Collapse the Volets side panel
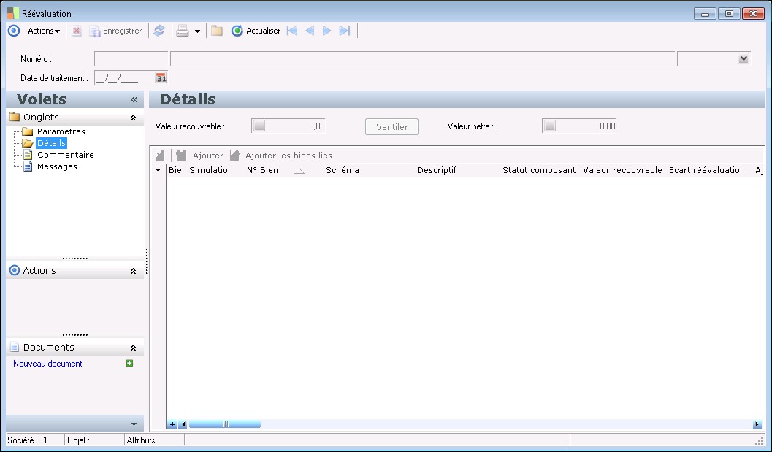This screenshot has height=452, width=772. (x=134, y=99)
